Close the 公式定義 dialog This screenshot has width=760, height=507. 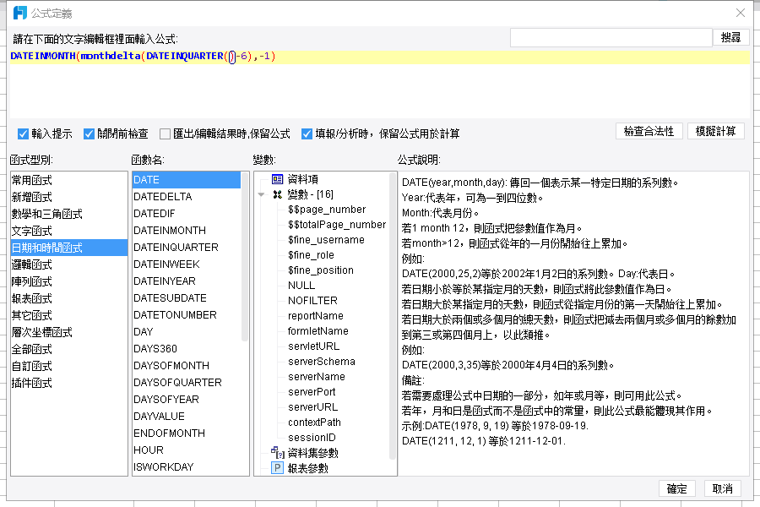(740, 14)
